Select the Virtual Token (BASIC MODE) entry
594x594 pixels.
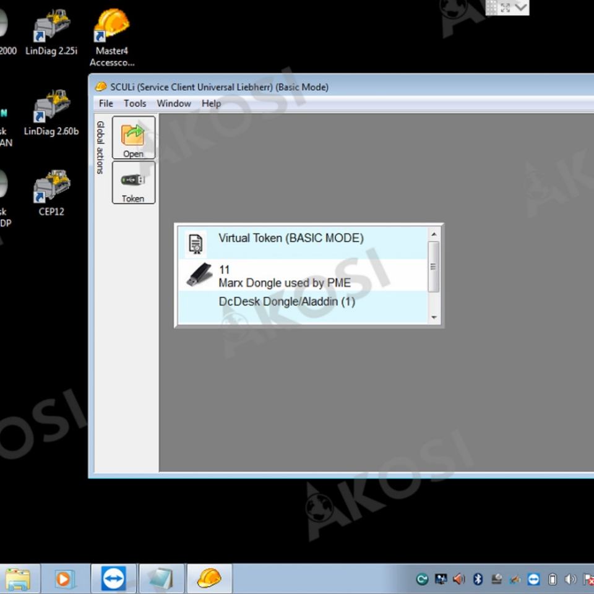(303, 243)
